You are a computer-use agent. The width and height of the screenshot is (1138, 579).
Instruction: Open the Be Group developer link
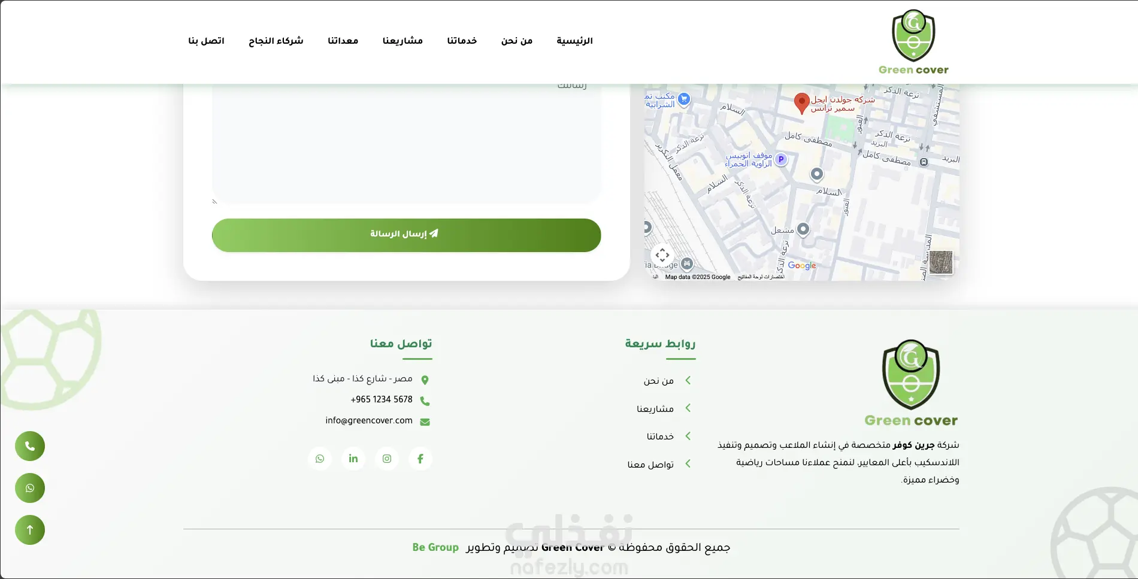click(x=435, y=547)
